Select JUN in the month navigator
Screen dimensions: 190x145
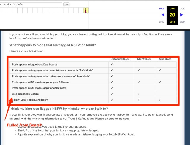pyautogui.click(x=172, y=9)
